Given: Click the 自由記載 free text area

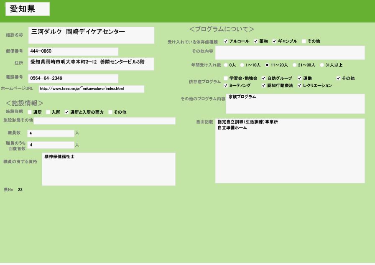Looking at the screenshot, I should tap(290, 151).
